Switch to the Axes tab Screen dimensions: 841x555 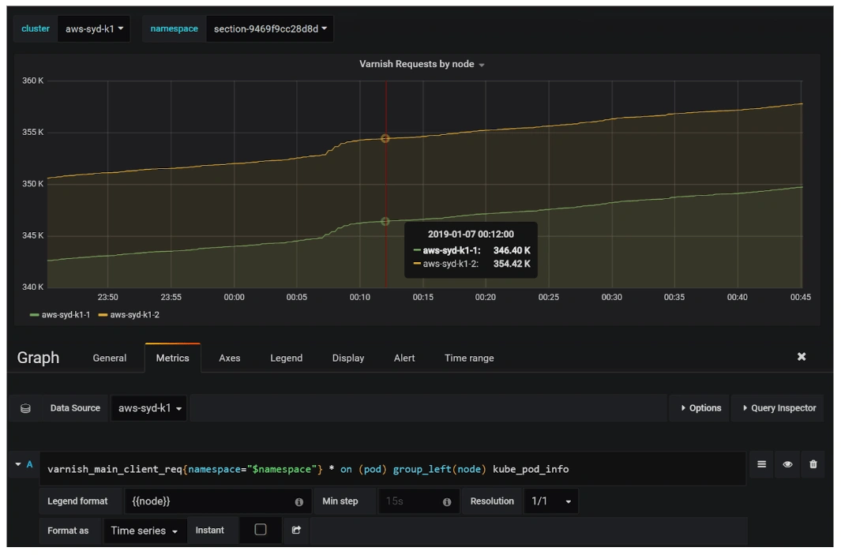230,358
